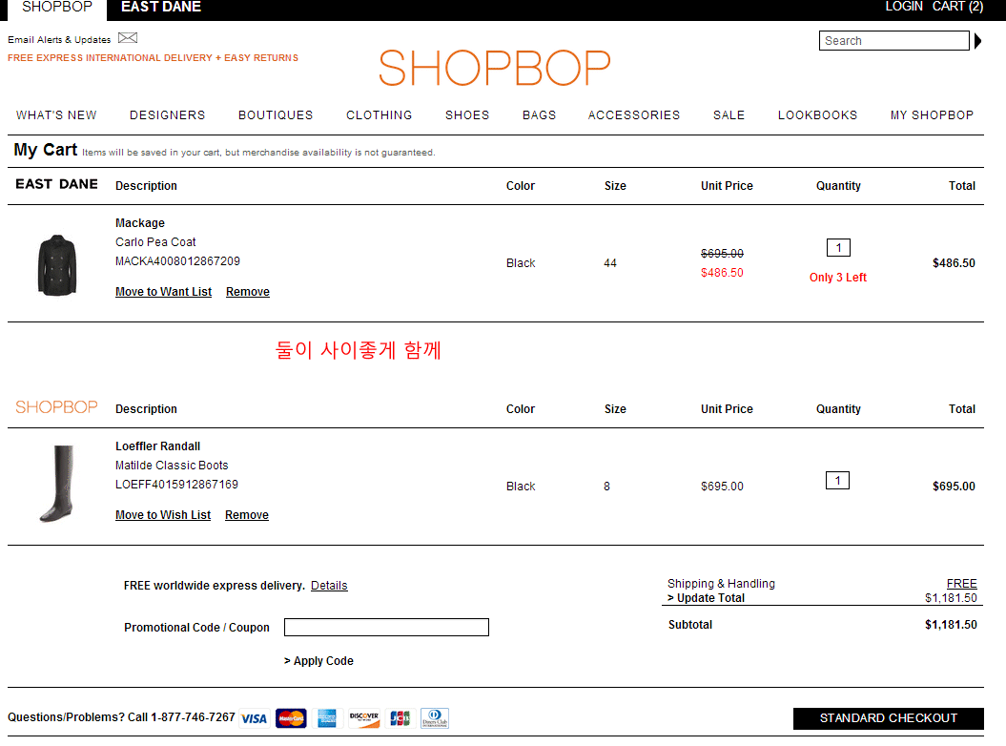
Task: Remove the Mackage pea coat from cart
Action: point(248,292)
